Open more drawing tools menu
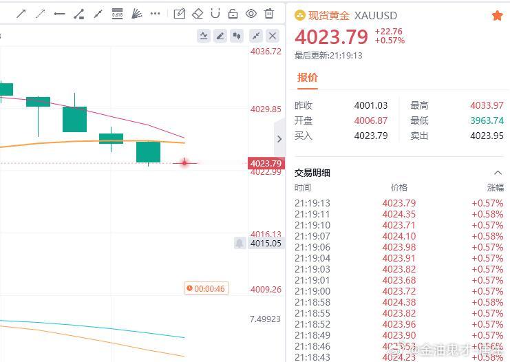This screenshot has height=362, width=510. pyautogui.click(x=156, y=14)
